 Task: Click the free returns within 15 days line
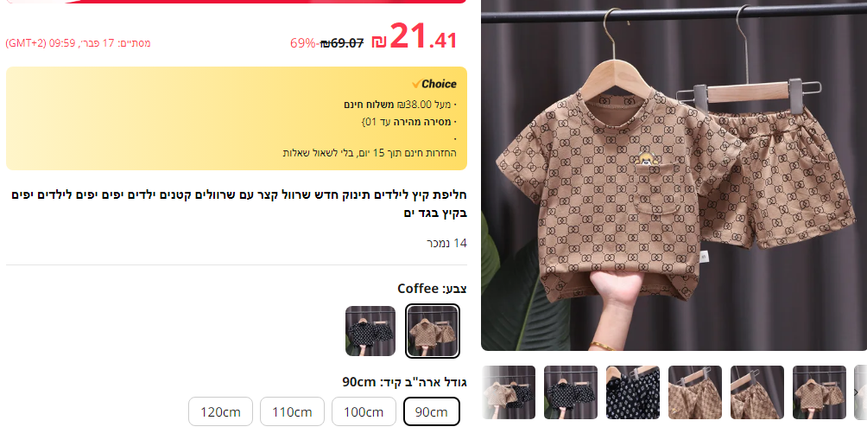[370, 153]
